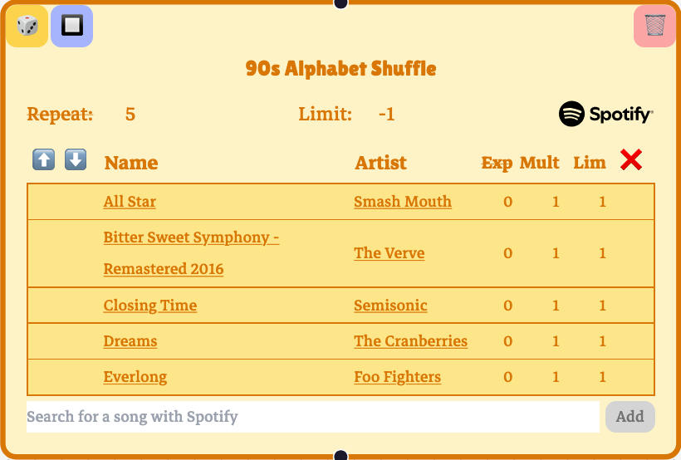
Task: Click the Add button
Action: 630,417
